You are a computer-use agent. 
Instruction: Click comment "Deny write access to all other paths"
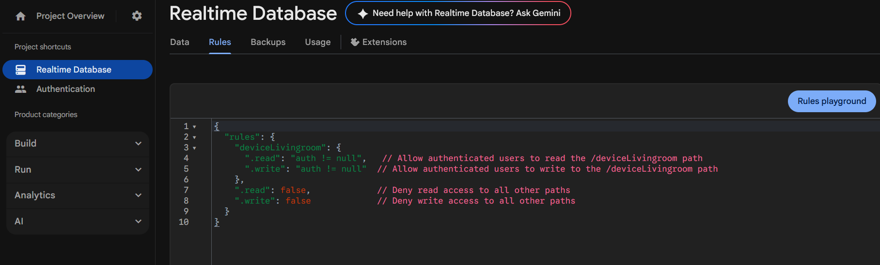(476, 201)
